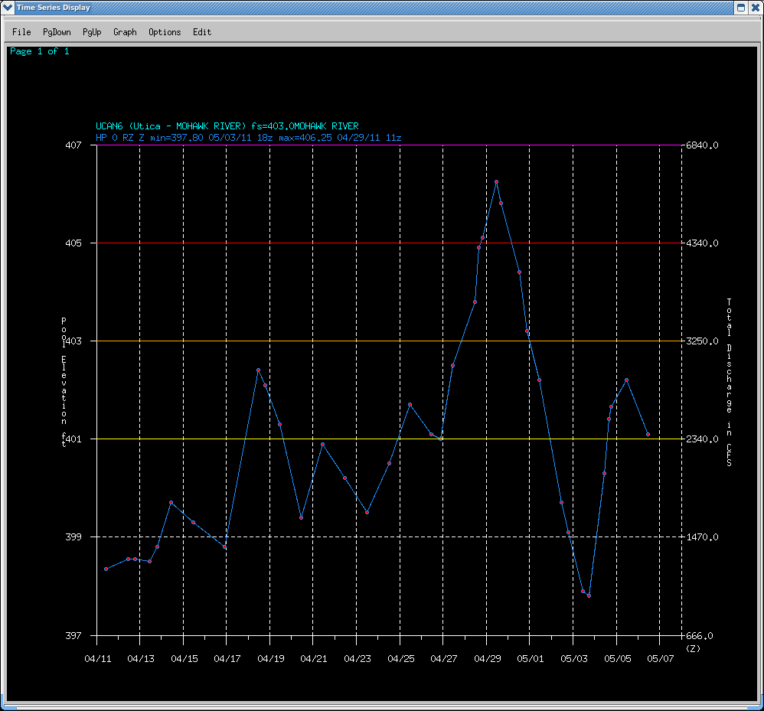The height and width of the screenshot is (711, 764).
Task: Click the 05/07 date label
Action: pyautogui.click(x=661, y=659)
